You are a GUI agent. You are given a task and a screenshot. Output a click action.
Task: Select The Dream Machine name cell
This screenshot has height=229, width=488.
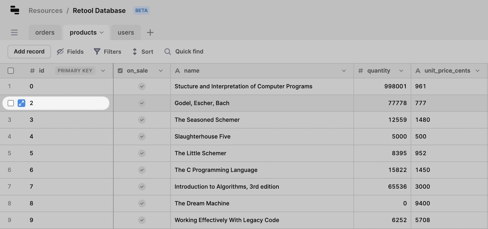tap(262, 203)
